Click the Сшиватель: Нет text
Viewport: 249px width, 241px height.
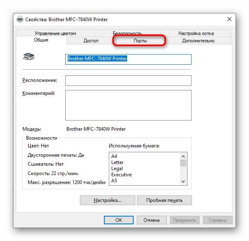click(x=46, y=164)
